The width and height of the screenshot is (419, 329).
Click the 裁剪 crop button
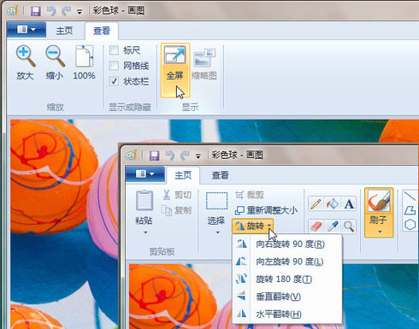coord(250,195)
